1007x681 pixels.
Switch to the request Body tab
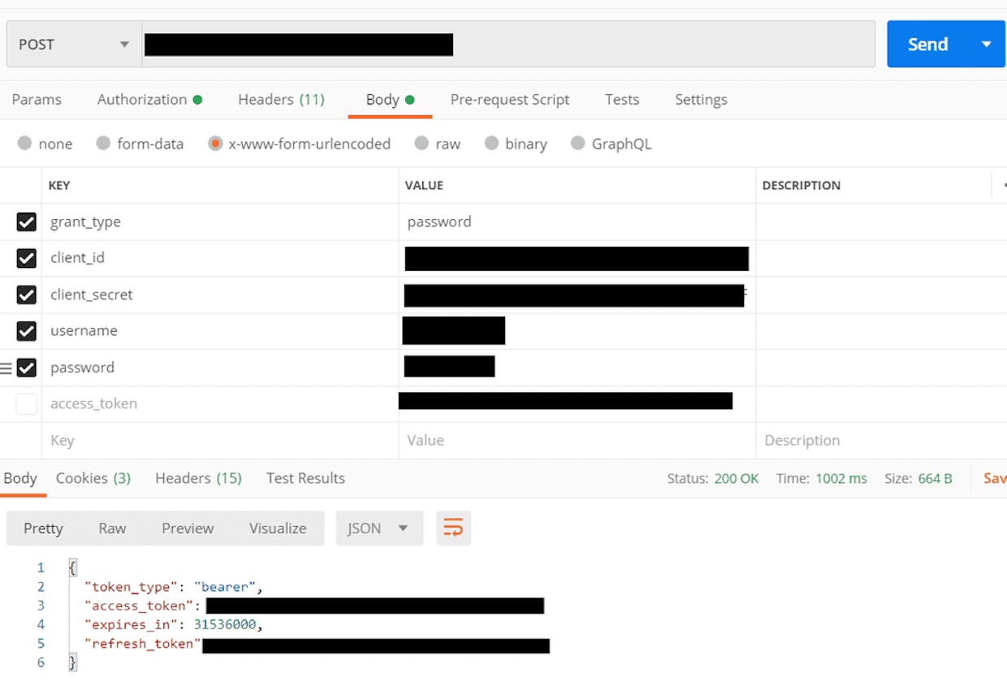[x=390, y=99]
